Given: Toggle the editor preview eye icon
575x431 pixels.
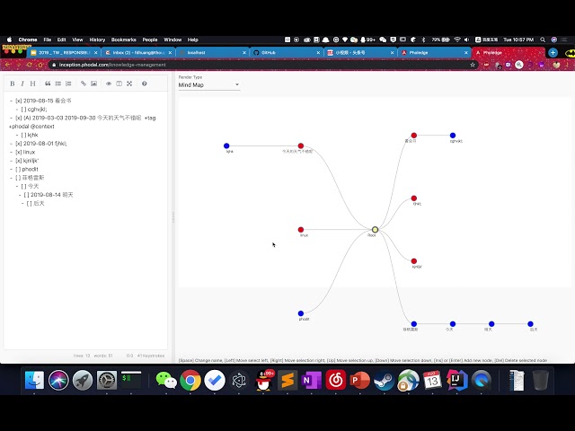Looking at the screenshot, I should pos(109,84).
